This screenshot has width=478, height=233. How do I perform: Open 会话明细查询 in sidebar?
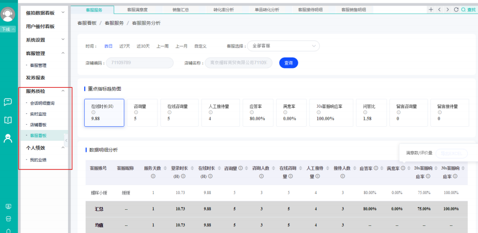point(42,103)
